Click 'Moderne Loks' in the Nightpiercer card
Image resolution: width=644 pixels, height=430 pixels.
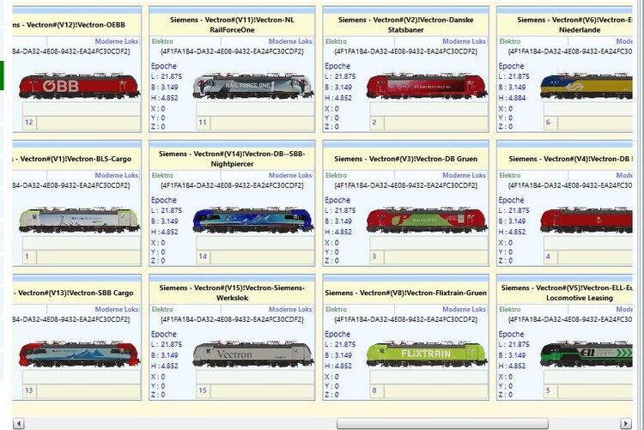click(290, 175)
